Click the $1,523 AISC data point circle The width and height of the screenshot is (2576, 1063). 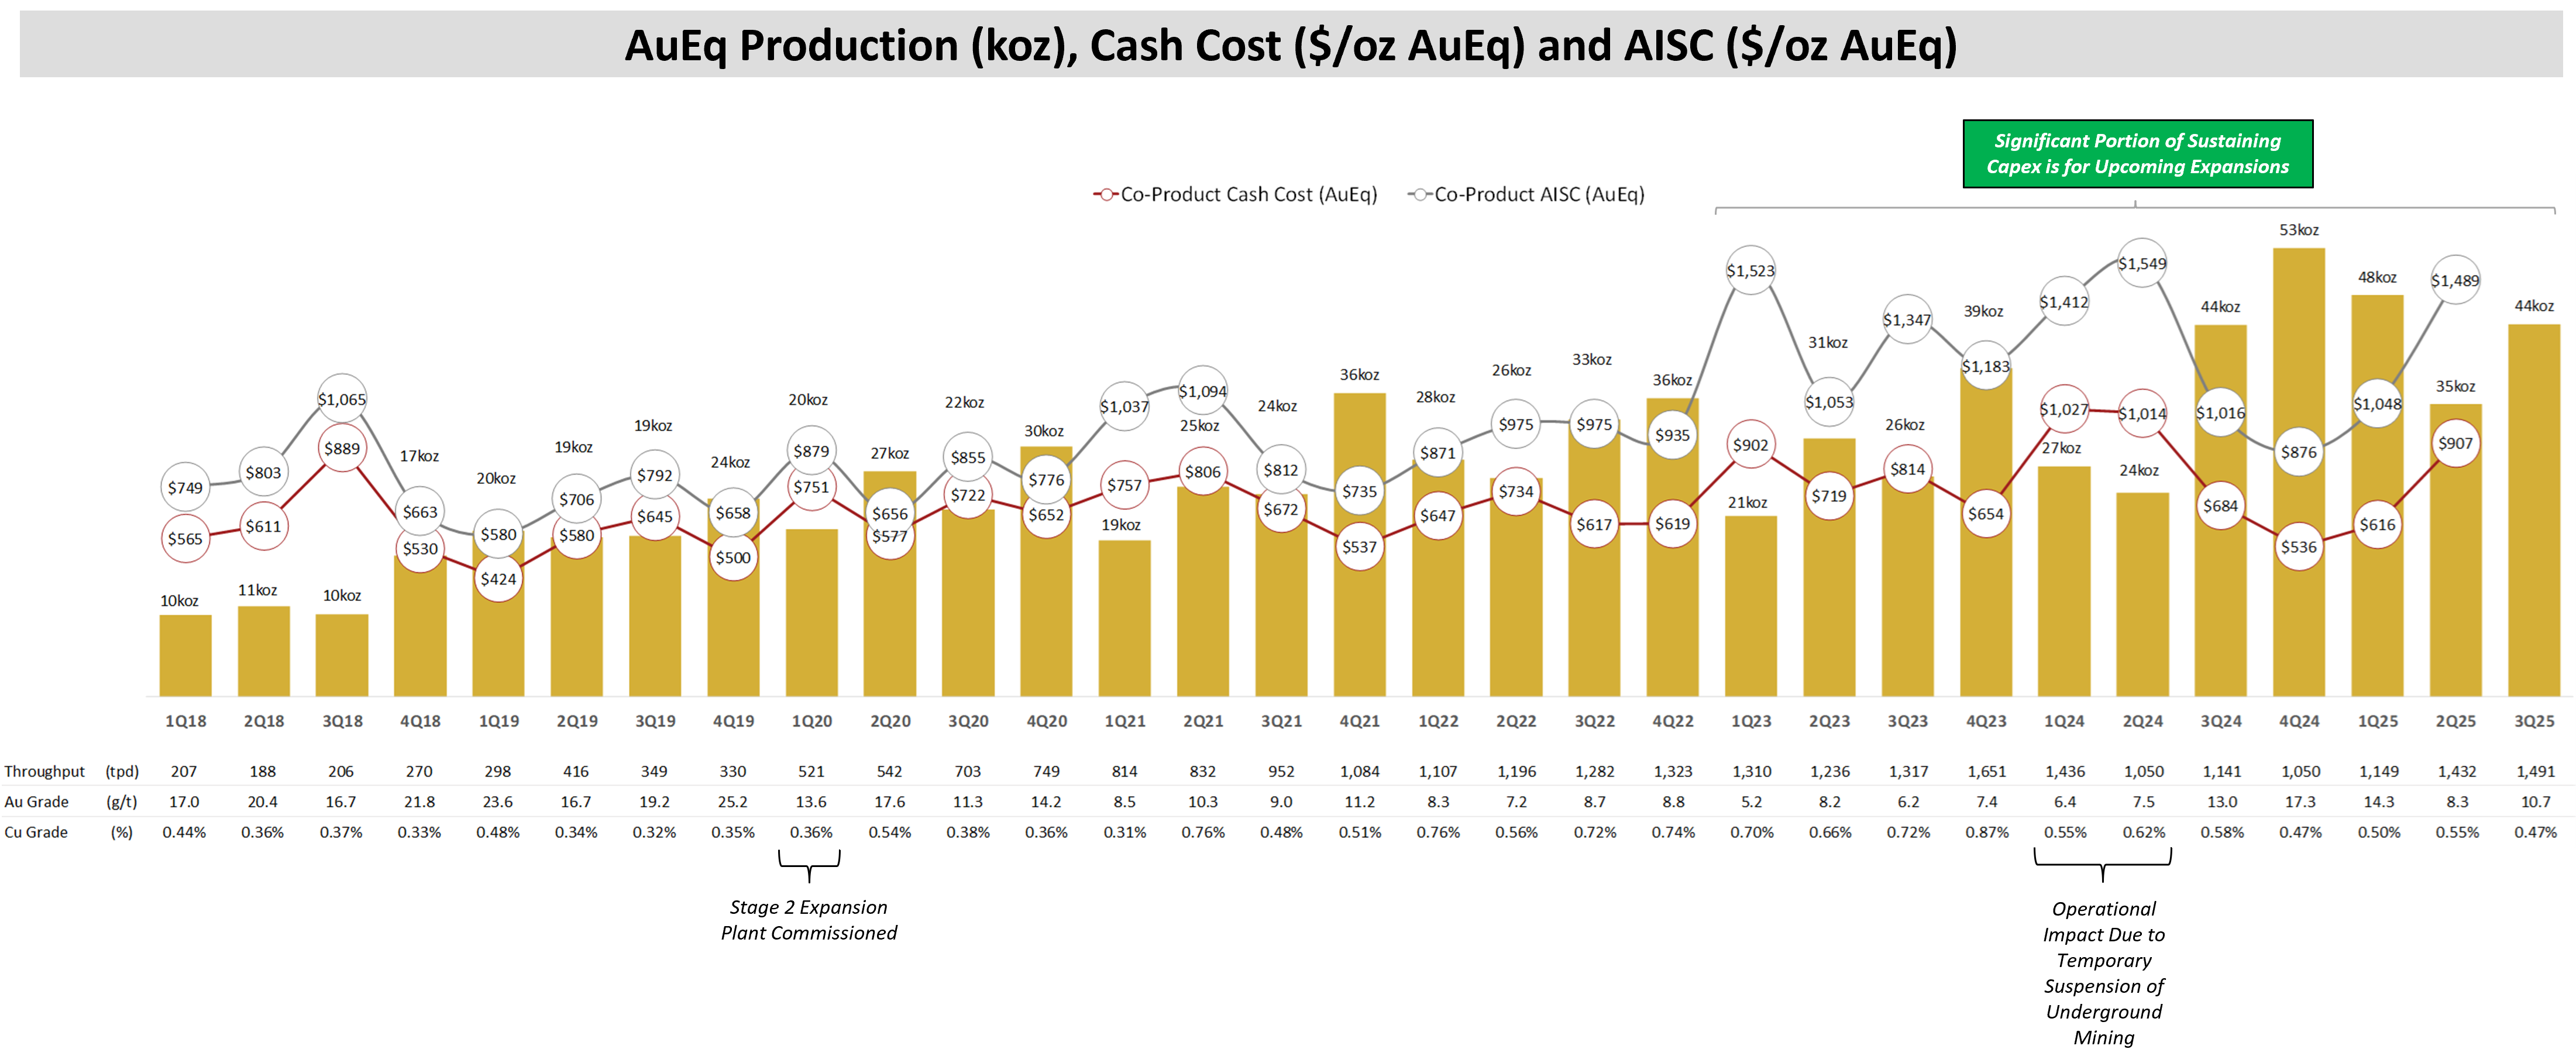pyautogui.click(x=1751, y=270)
